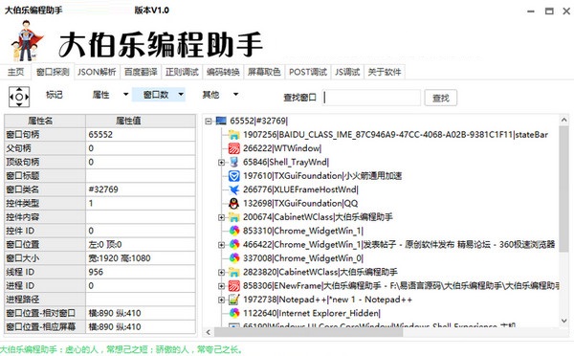The width and height of the screenshot is (574, 356).
Task: Click the icon beside 1907256|BAIDU_CLASS_IME row
Action: tap(234, 134)
